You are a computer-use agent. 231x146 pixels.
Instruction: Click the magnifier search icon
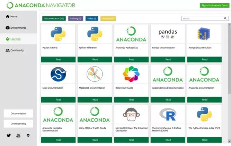[x=225, y=18]
